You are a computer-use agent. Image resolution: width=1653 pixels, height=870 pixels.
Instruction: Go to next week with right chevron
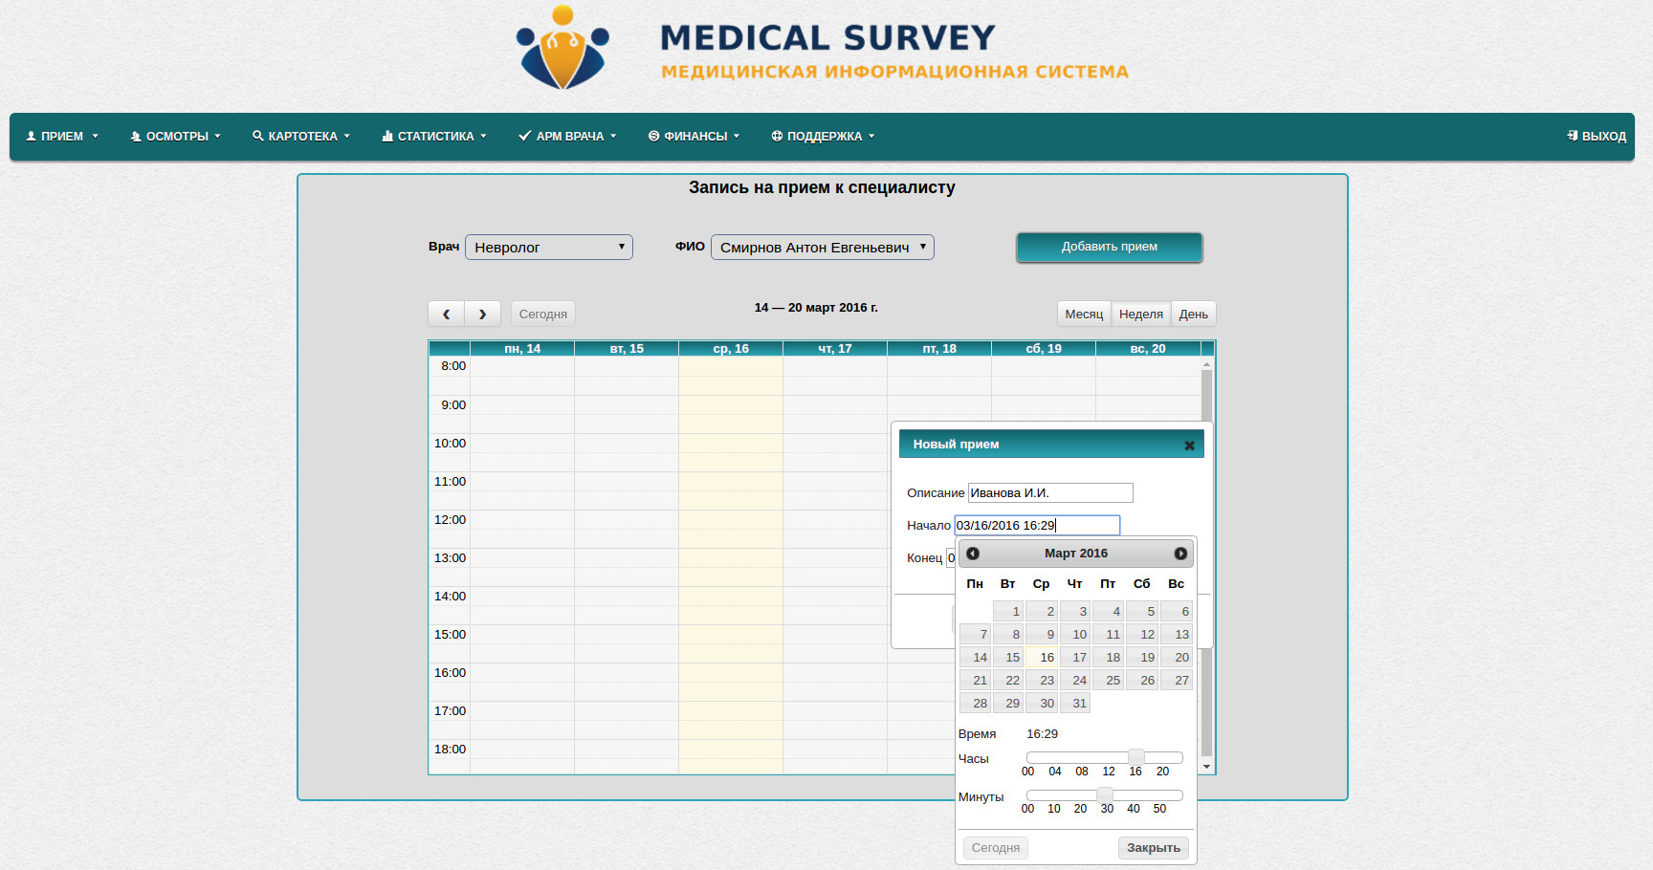(482, 314)
